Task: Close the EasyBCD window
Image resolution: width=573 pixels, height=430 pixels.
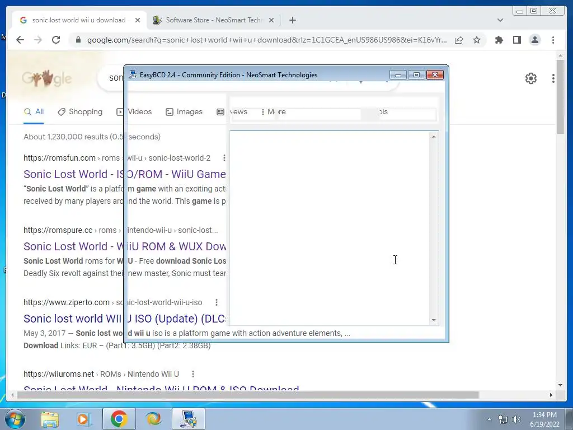Action: (435, 75)
